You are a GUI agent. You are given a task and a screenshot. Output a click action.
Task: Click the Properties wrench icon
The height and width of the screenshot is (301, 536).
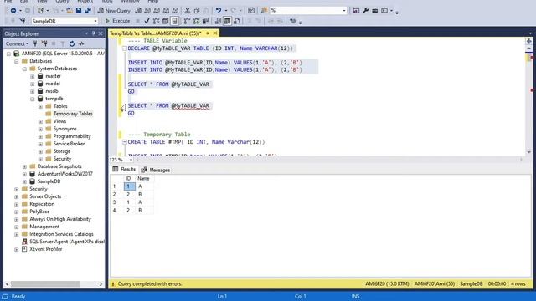365,11
